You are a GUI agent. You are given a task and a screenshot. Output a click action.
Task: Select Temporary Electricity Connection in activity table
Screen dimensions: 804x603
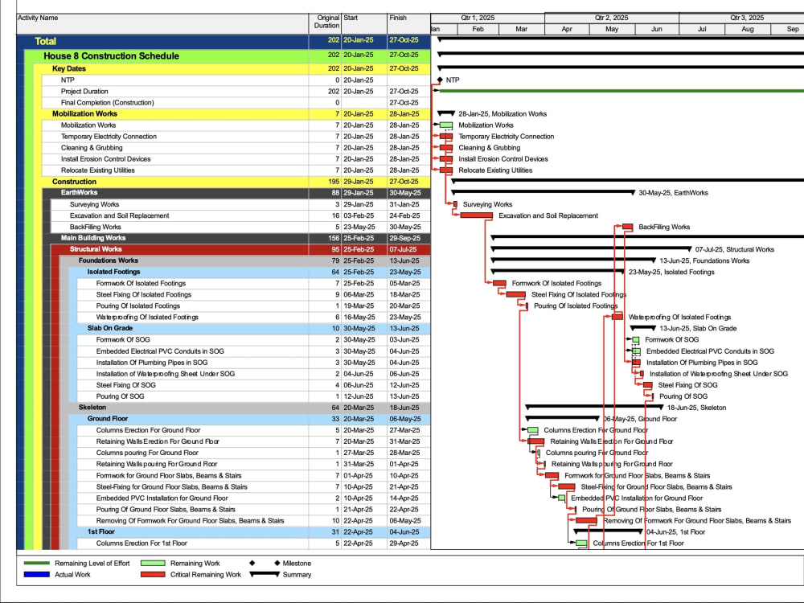[236, 137]
